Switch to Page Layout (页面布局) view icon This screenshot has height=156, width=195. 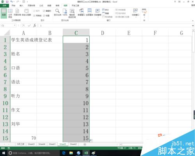(17, 12)
